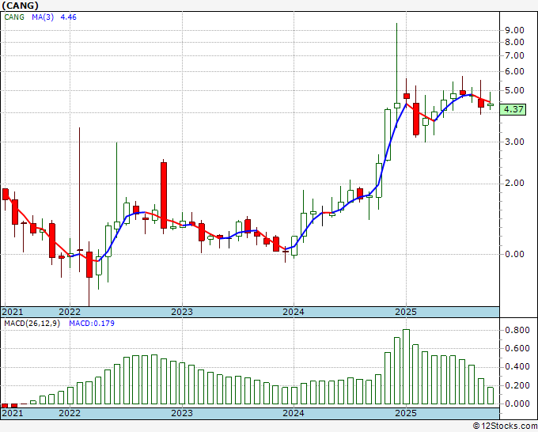
Task: Click the 4.37 current price tag
Action: (513, 109)
